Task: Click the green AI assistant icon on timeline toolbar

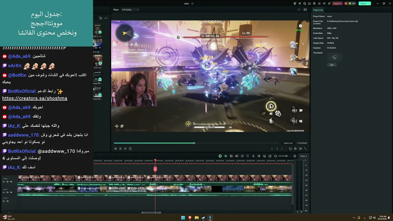Action: 220,156
